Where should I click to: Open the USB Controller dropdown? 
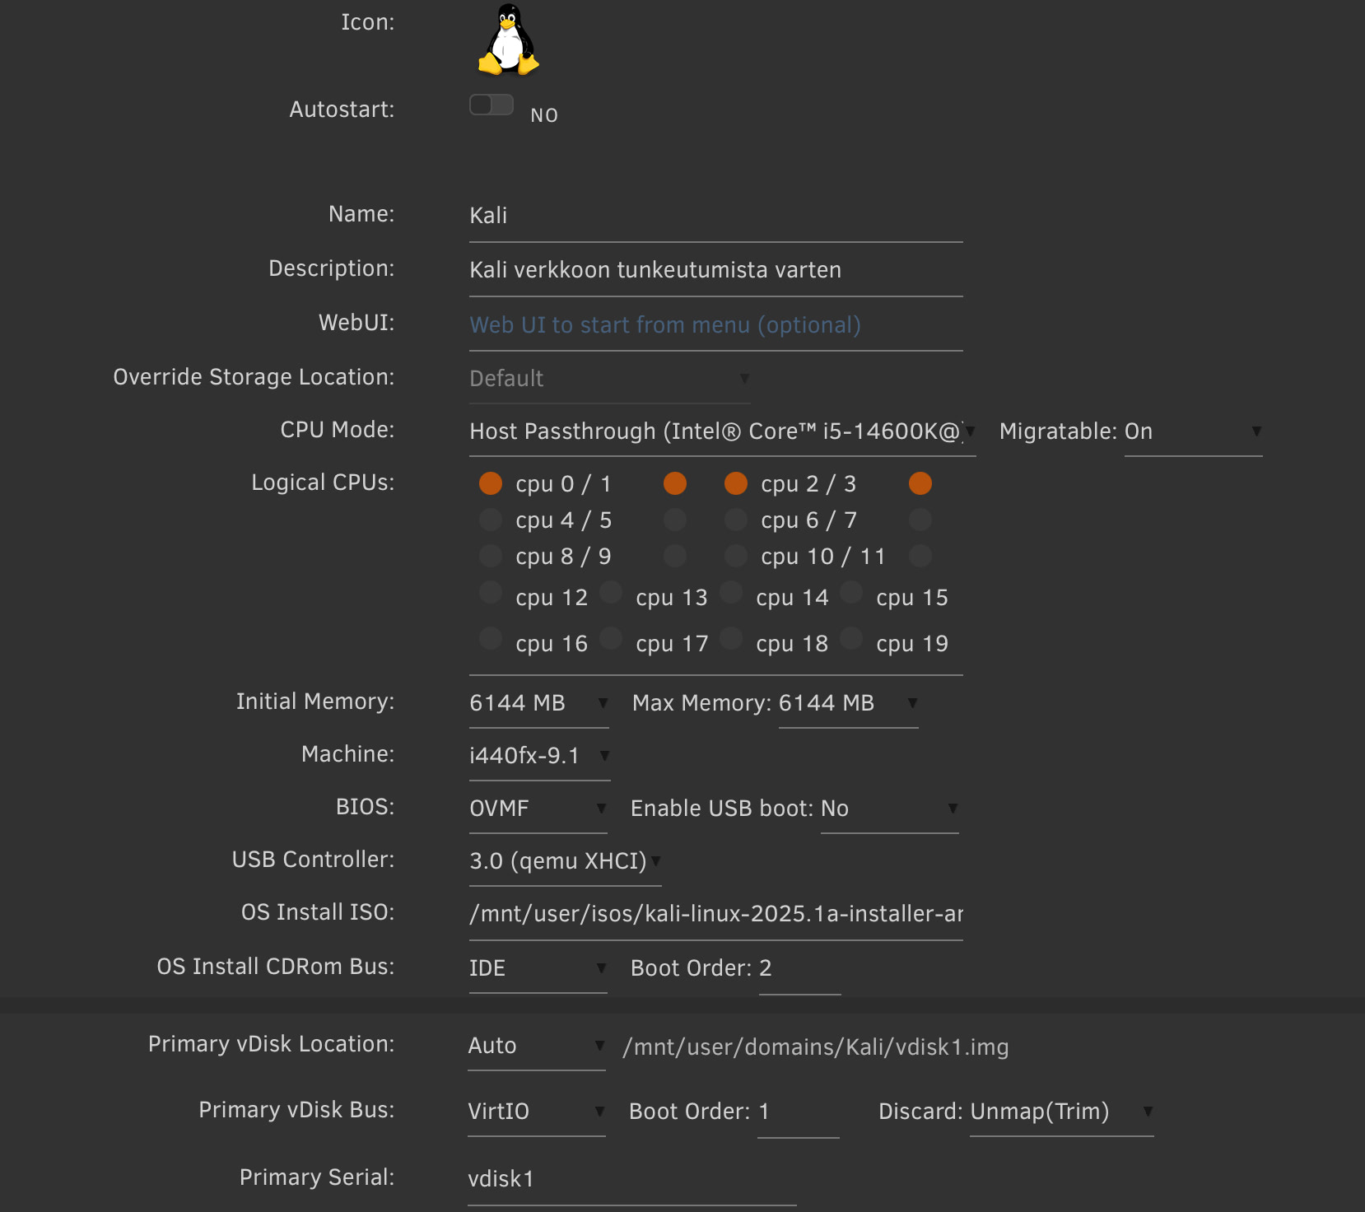point(565,861)
